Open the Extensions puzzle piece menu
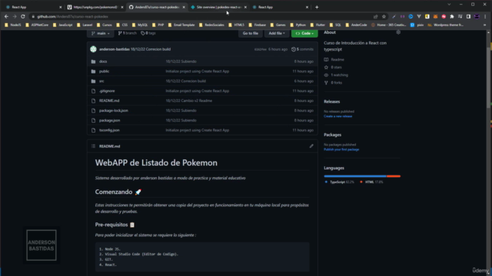Screen dimensions: 492x276 pos(452,17)
